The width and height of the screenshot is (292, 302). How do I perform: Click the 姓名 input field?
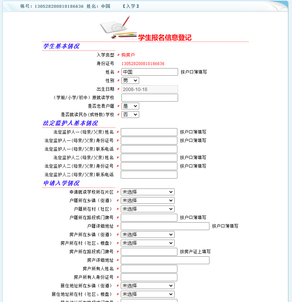click(x=149, y=72)
